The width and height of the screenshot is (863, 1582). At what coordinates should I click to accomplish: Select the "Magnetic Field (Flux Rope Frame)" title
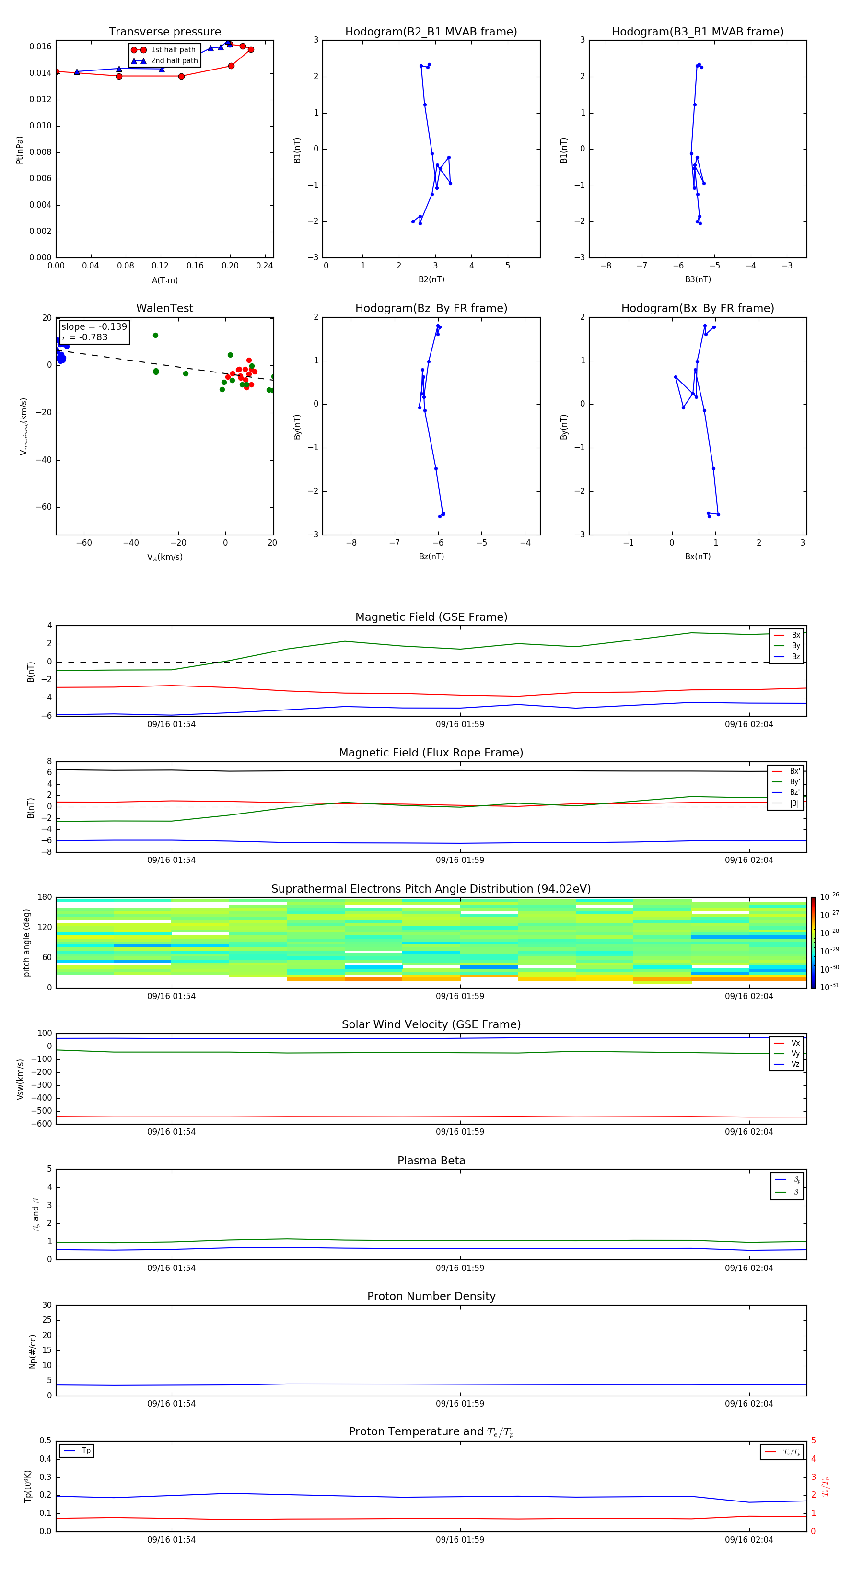click(431, 752)
